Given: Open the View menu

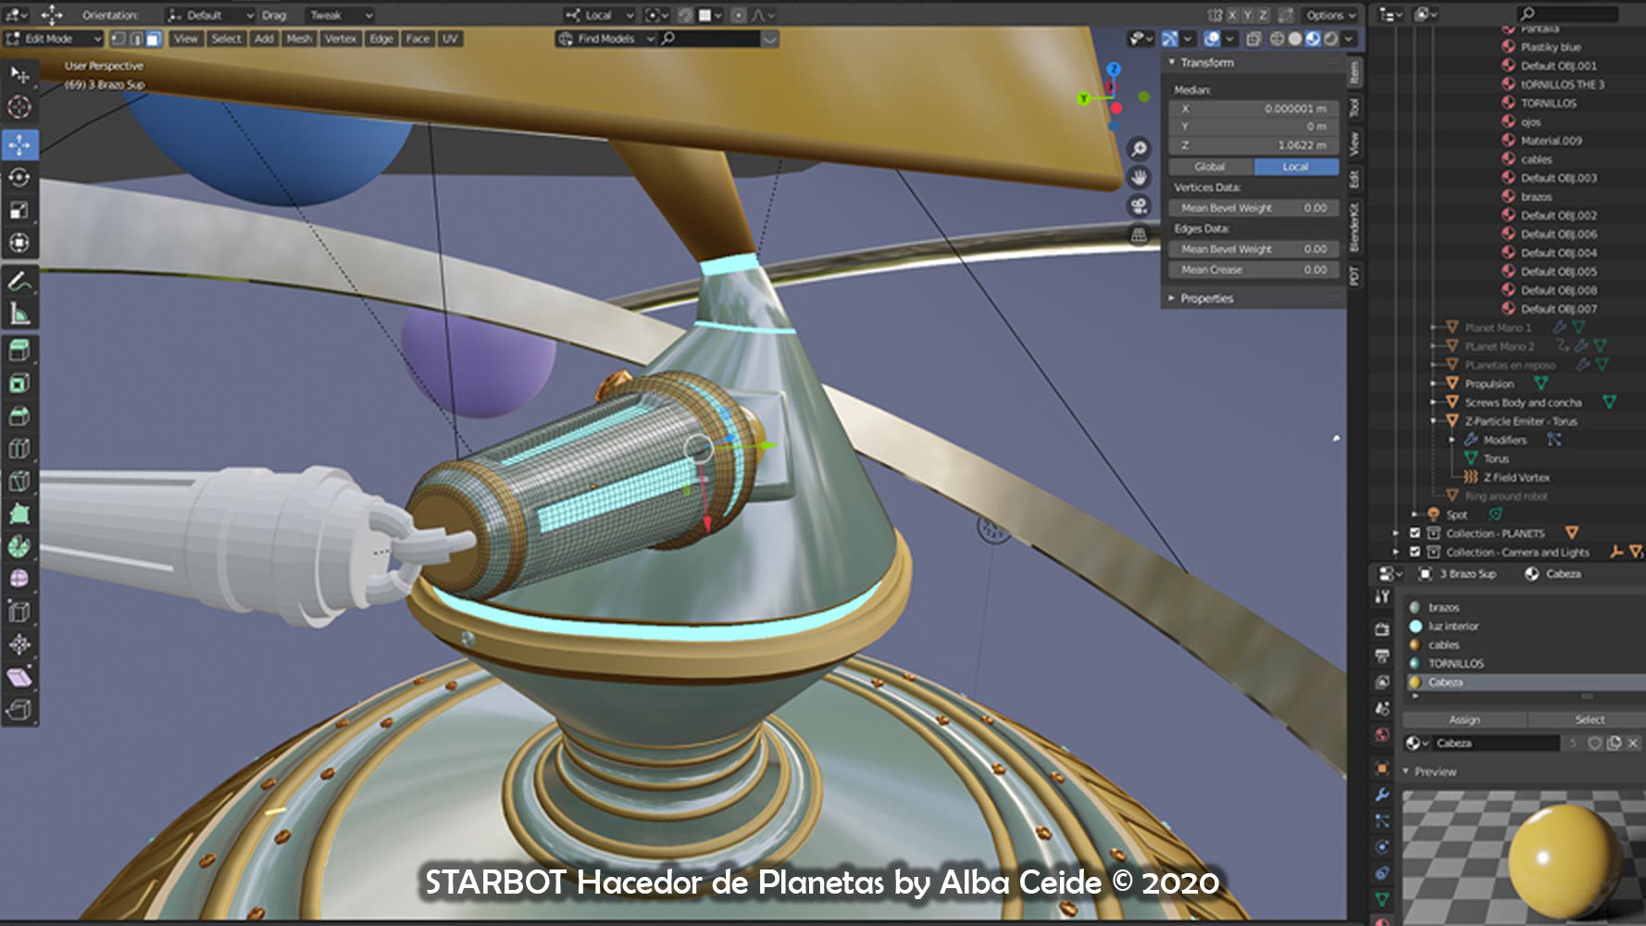Looking at the screenshot, I should [x=186, y=39].
